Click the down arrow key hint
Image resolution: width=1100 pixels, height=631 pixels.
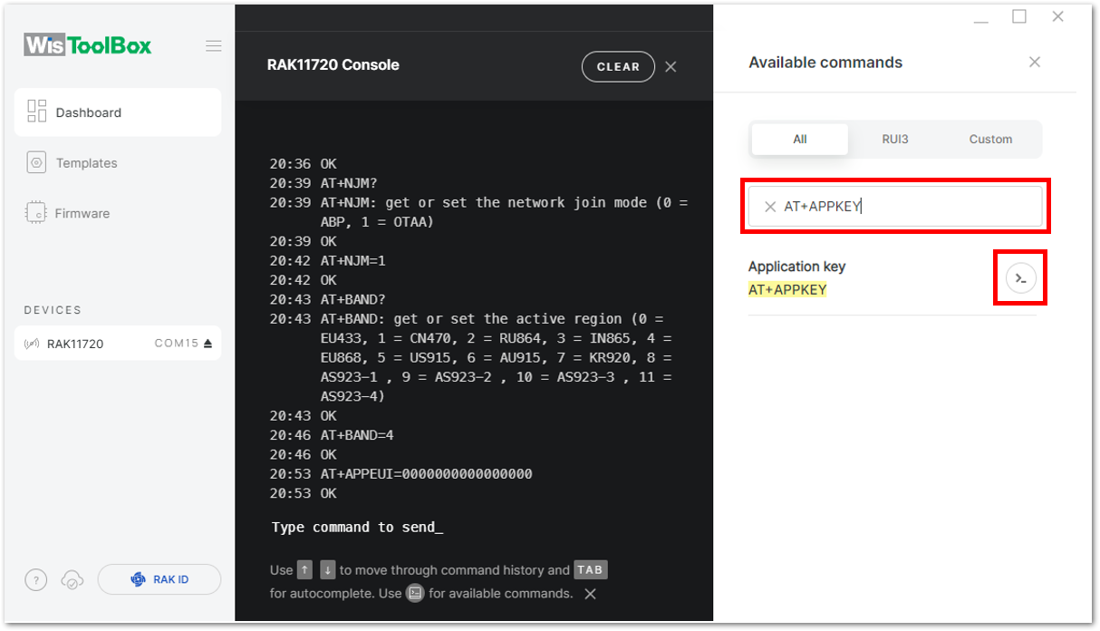click(x=328, y=570)
